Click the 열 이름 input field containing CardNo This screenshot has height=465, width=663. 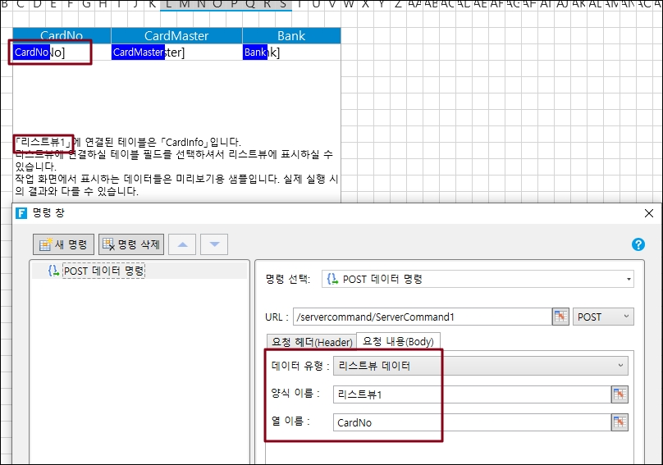pyautogui.click(x=471, y=422)
